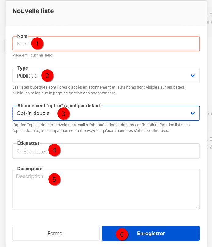Open the Type dropdown showing Publique
The image size is (212, 247).
point(106,76)
